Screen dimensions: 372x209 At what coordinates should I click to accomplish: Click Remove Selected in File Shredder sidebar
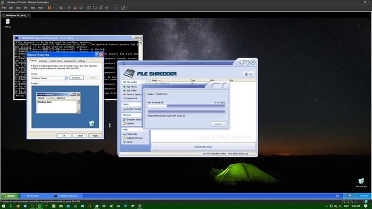point(132,94)
